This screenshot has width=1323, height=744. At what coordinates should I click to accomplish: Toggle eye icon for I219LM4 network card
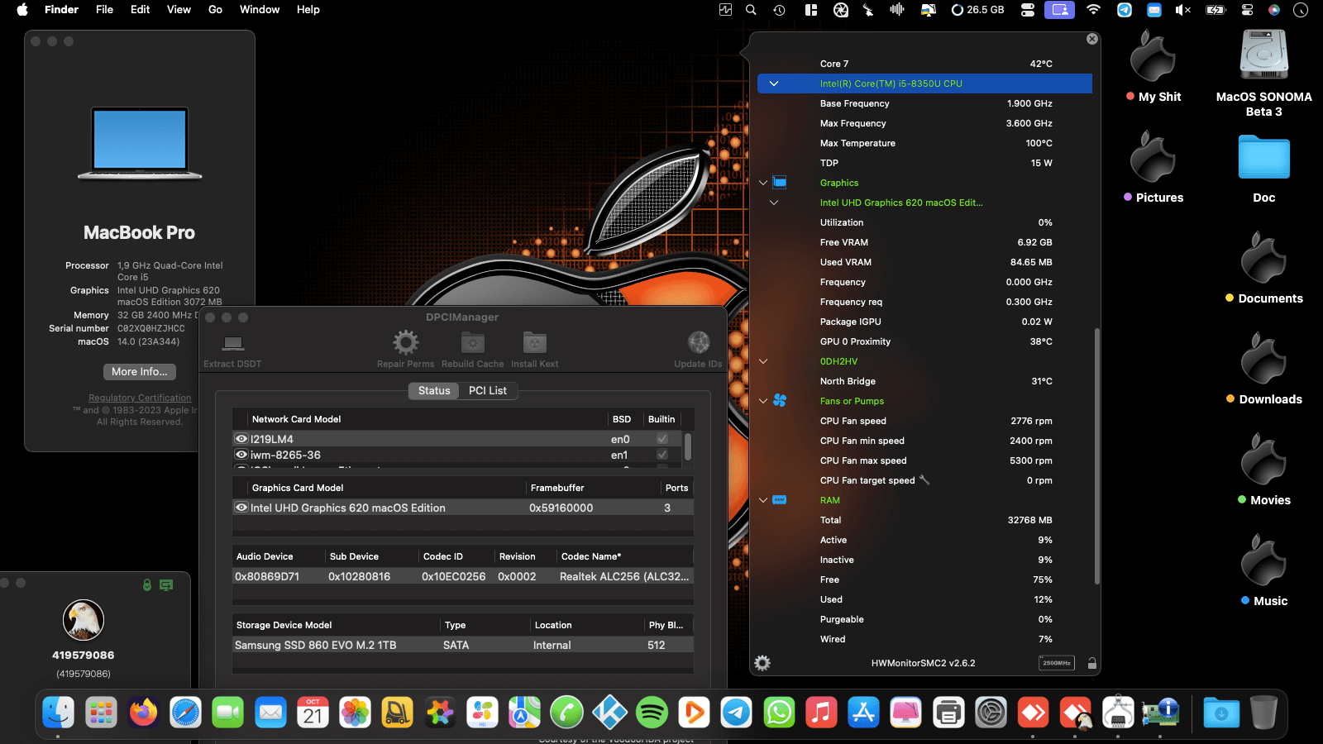(241, 439)
